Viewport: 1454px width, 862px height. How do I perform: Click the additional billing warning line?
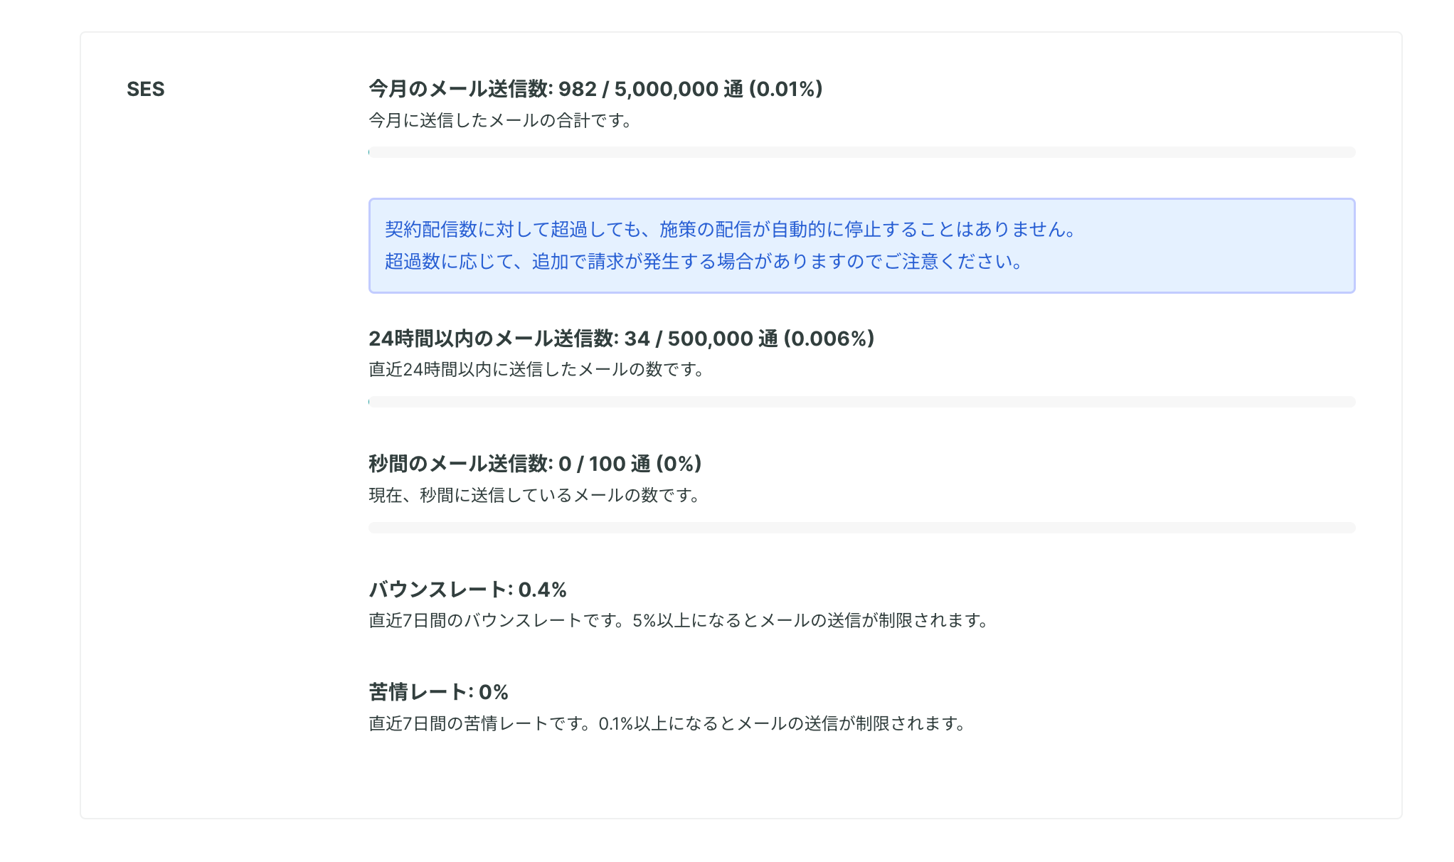705,262
